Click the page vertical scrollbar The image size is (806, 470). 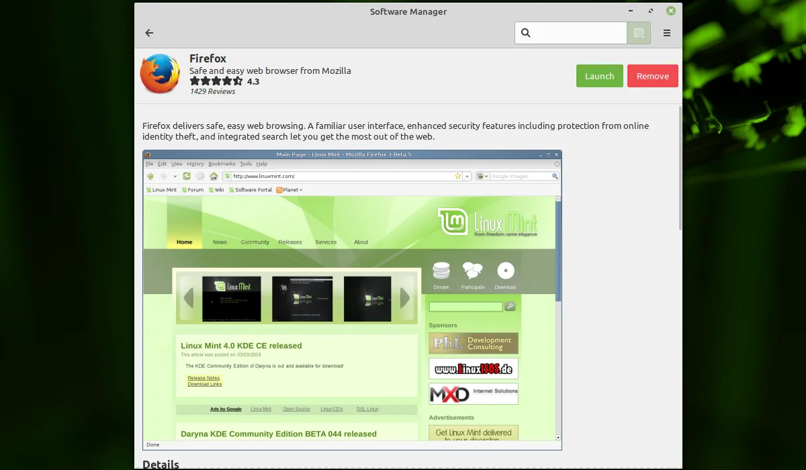(x=680, y=168)
